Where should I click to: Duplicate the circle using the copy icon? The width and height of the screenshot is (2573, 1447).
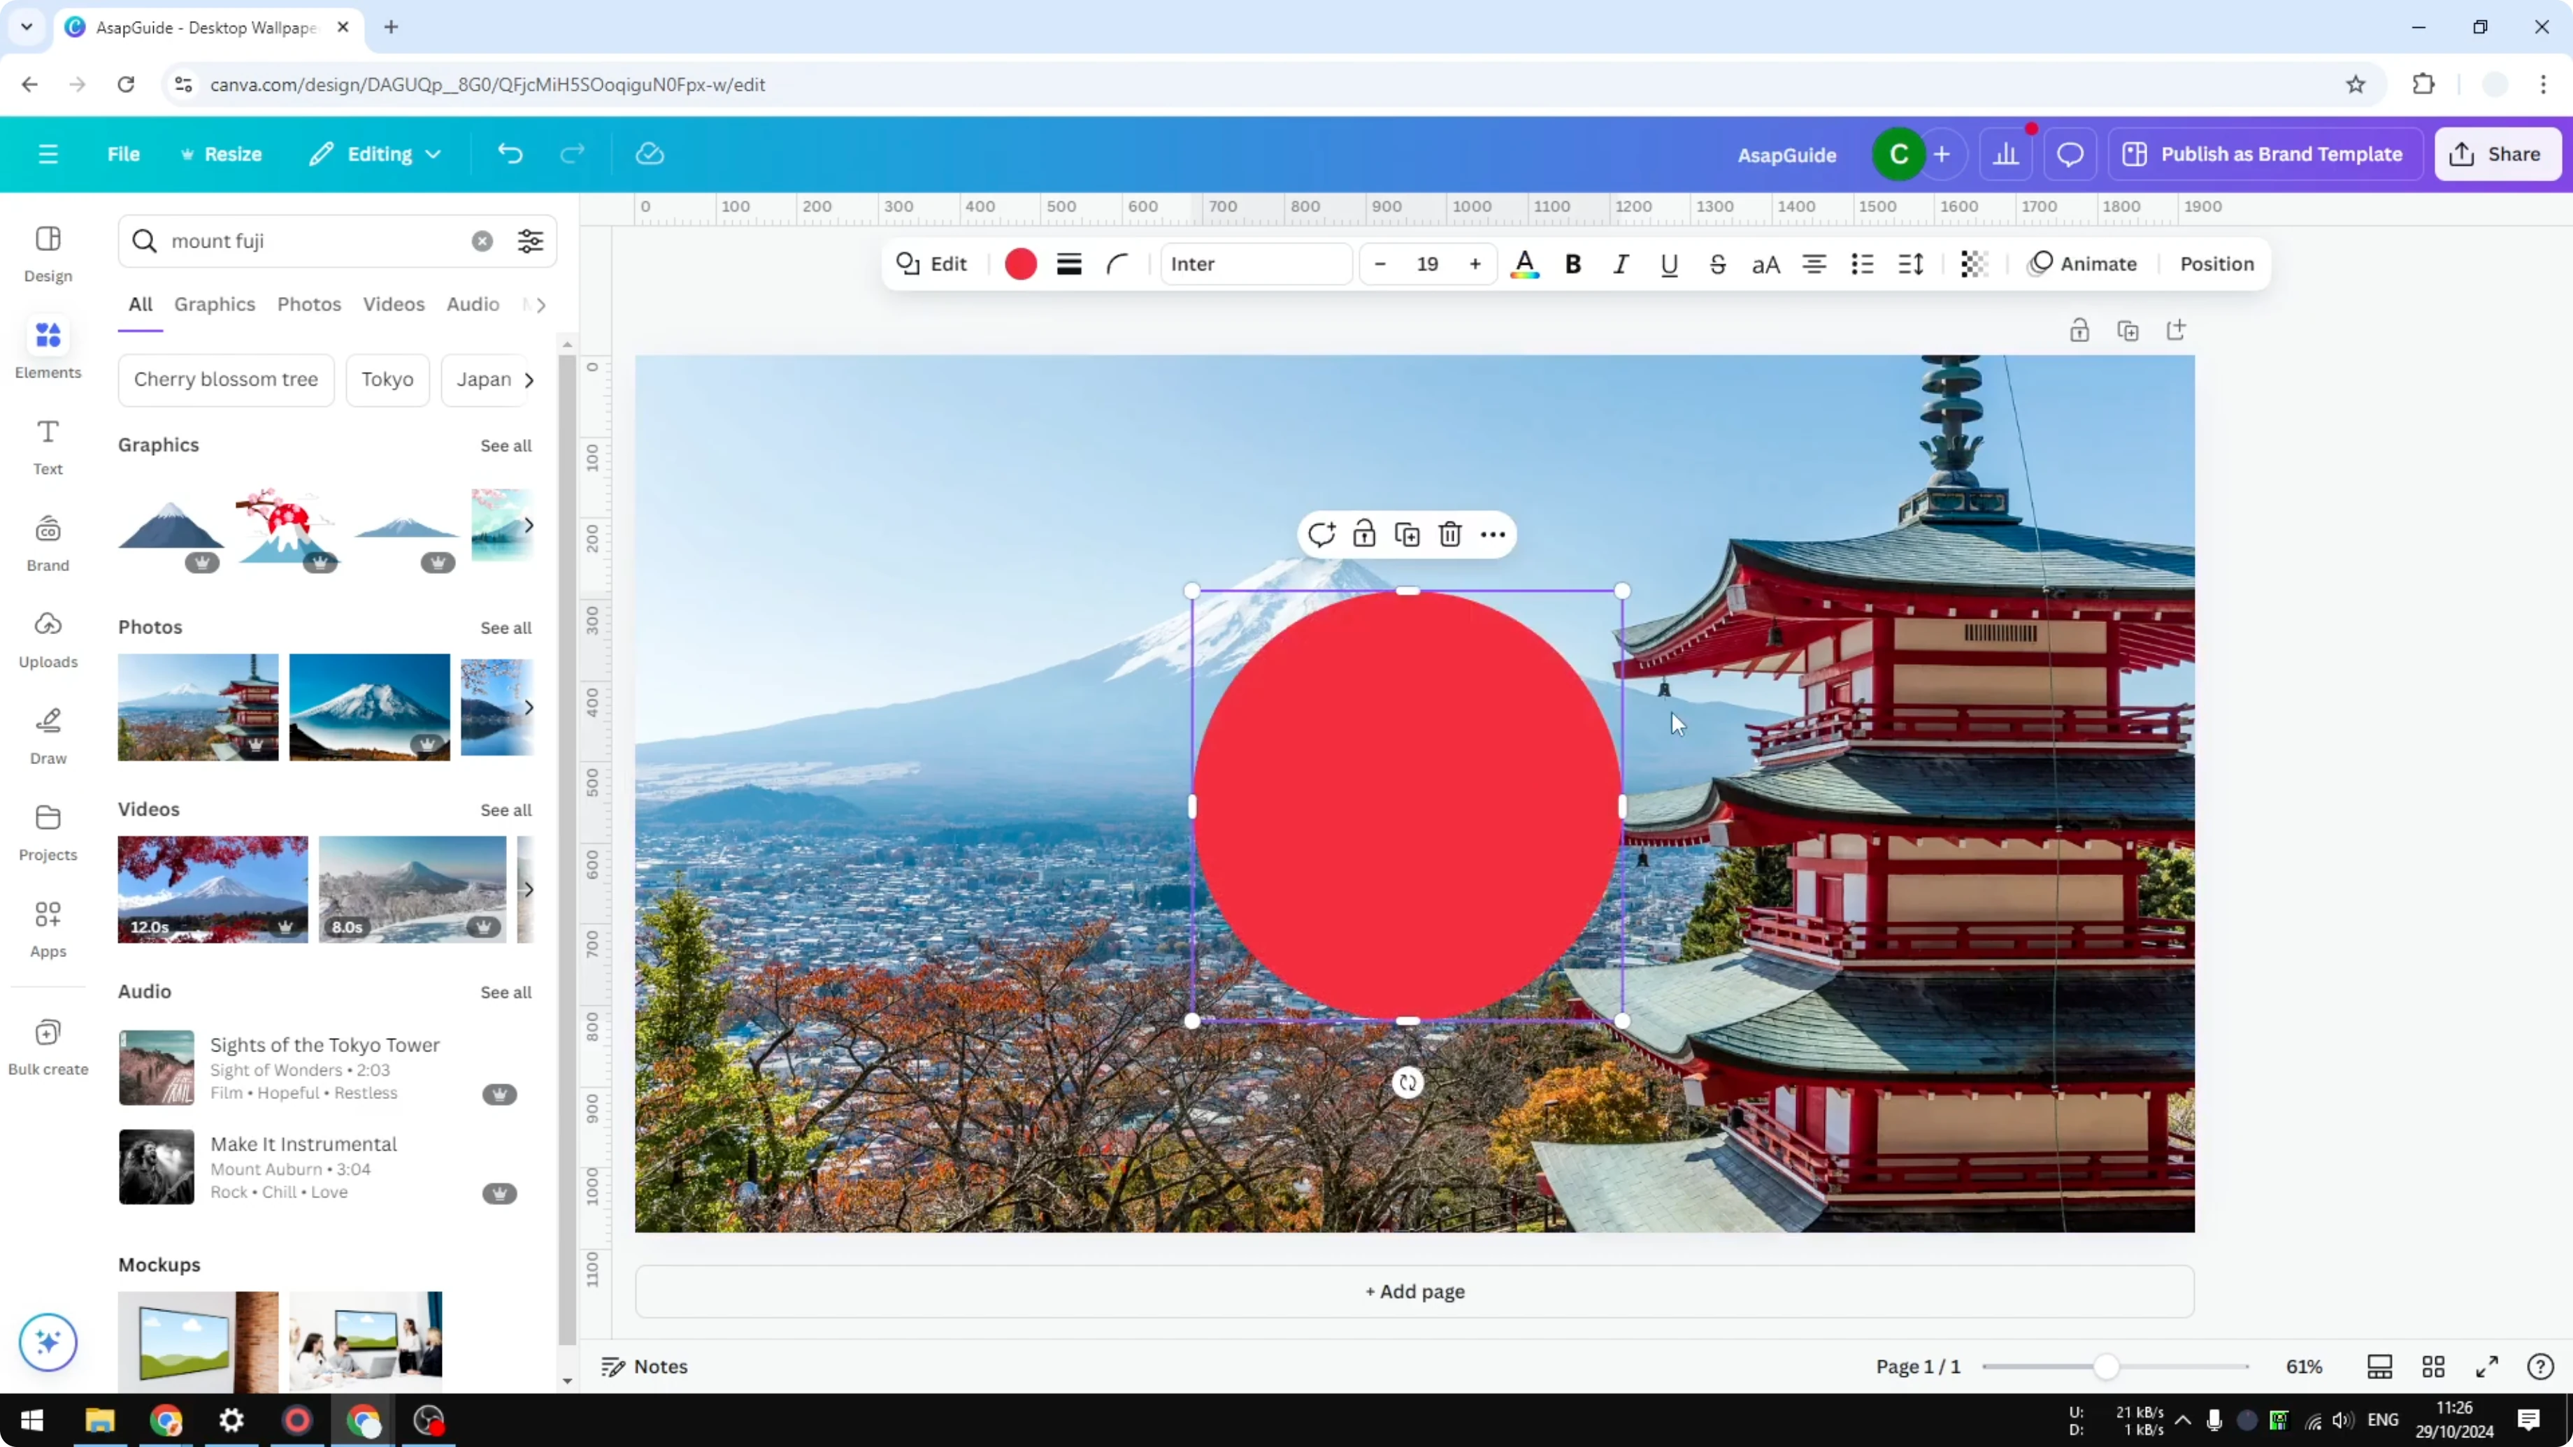(1407, 534)
